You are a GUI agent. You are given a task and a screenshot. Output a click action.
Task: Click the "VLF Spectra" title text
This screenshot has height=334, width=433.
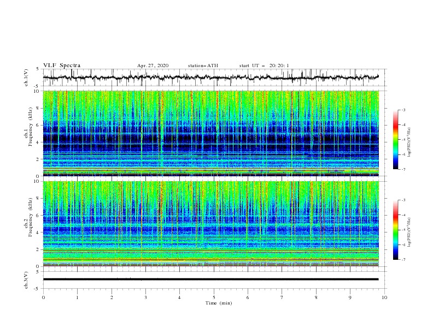click(x=62, y=65)
